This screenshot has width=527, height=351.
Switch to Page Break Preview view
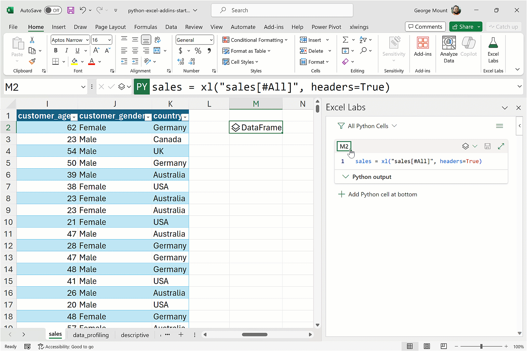pos(444,346)
